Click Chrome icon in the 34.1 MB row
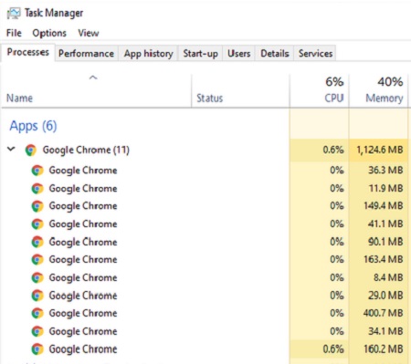The width and height of the screenshot is (411, 364). 37,331
